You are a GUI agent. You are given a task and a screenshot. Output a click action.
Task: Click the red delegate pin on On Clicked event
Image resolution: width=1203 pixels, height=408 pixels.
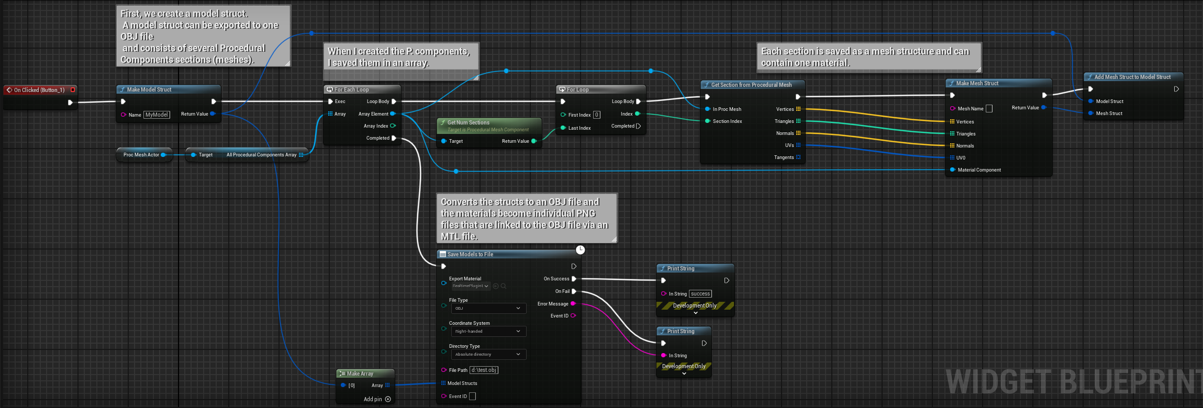point(73,90)
